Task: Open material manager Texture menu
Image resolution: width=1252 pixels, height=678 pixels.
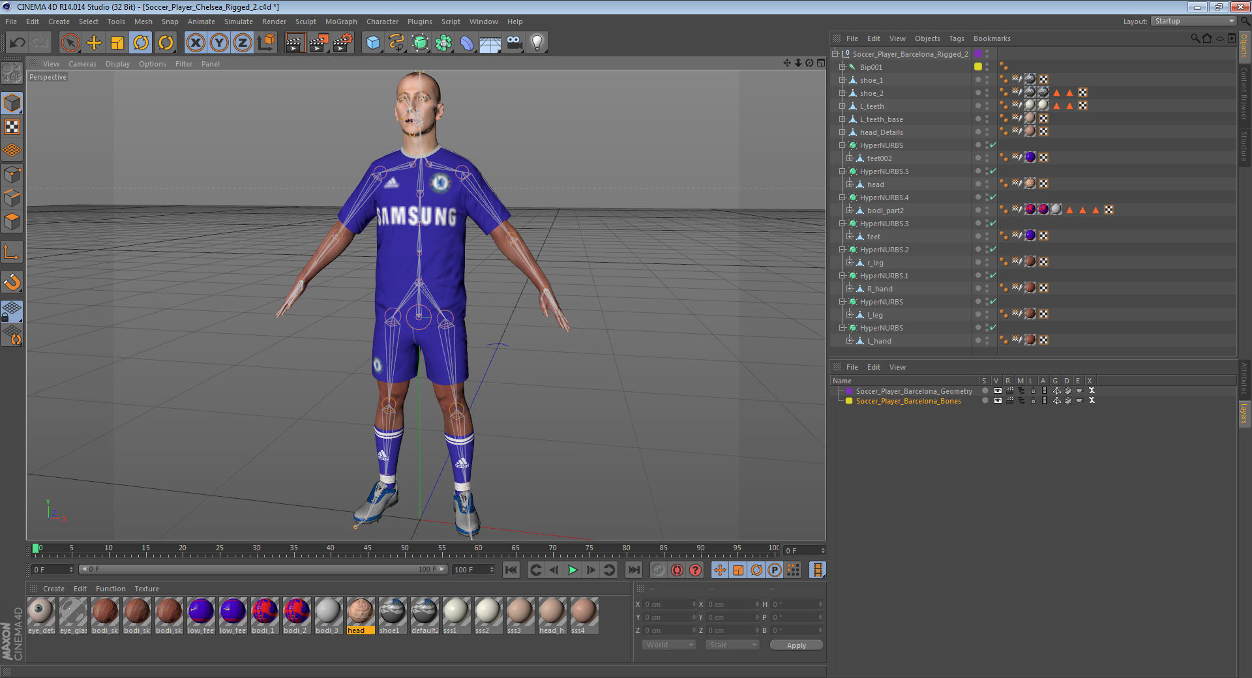Action: click(147, 589)
